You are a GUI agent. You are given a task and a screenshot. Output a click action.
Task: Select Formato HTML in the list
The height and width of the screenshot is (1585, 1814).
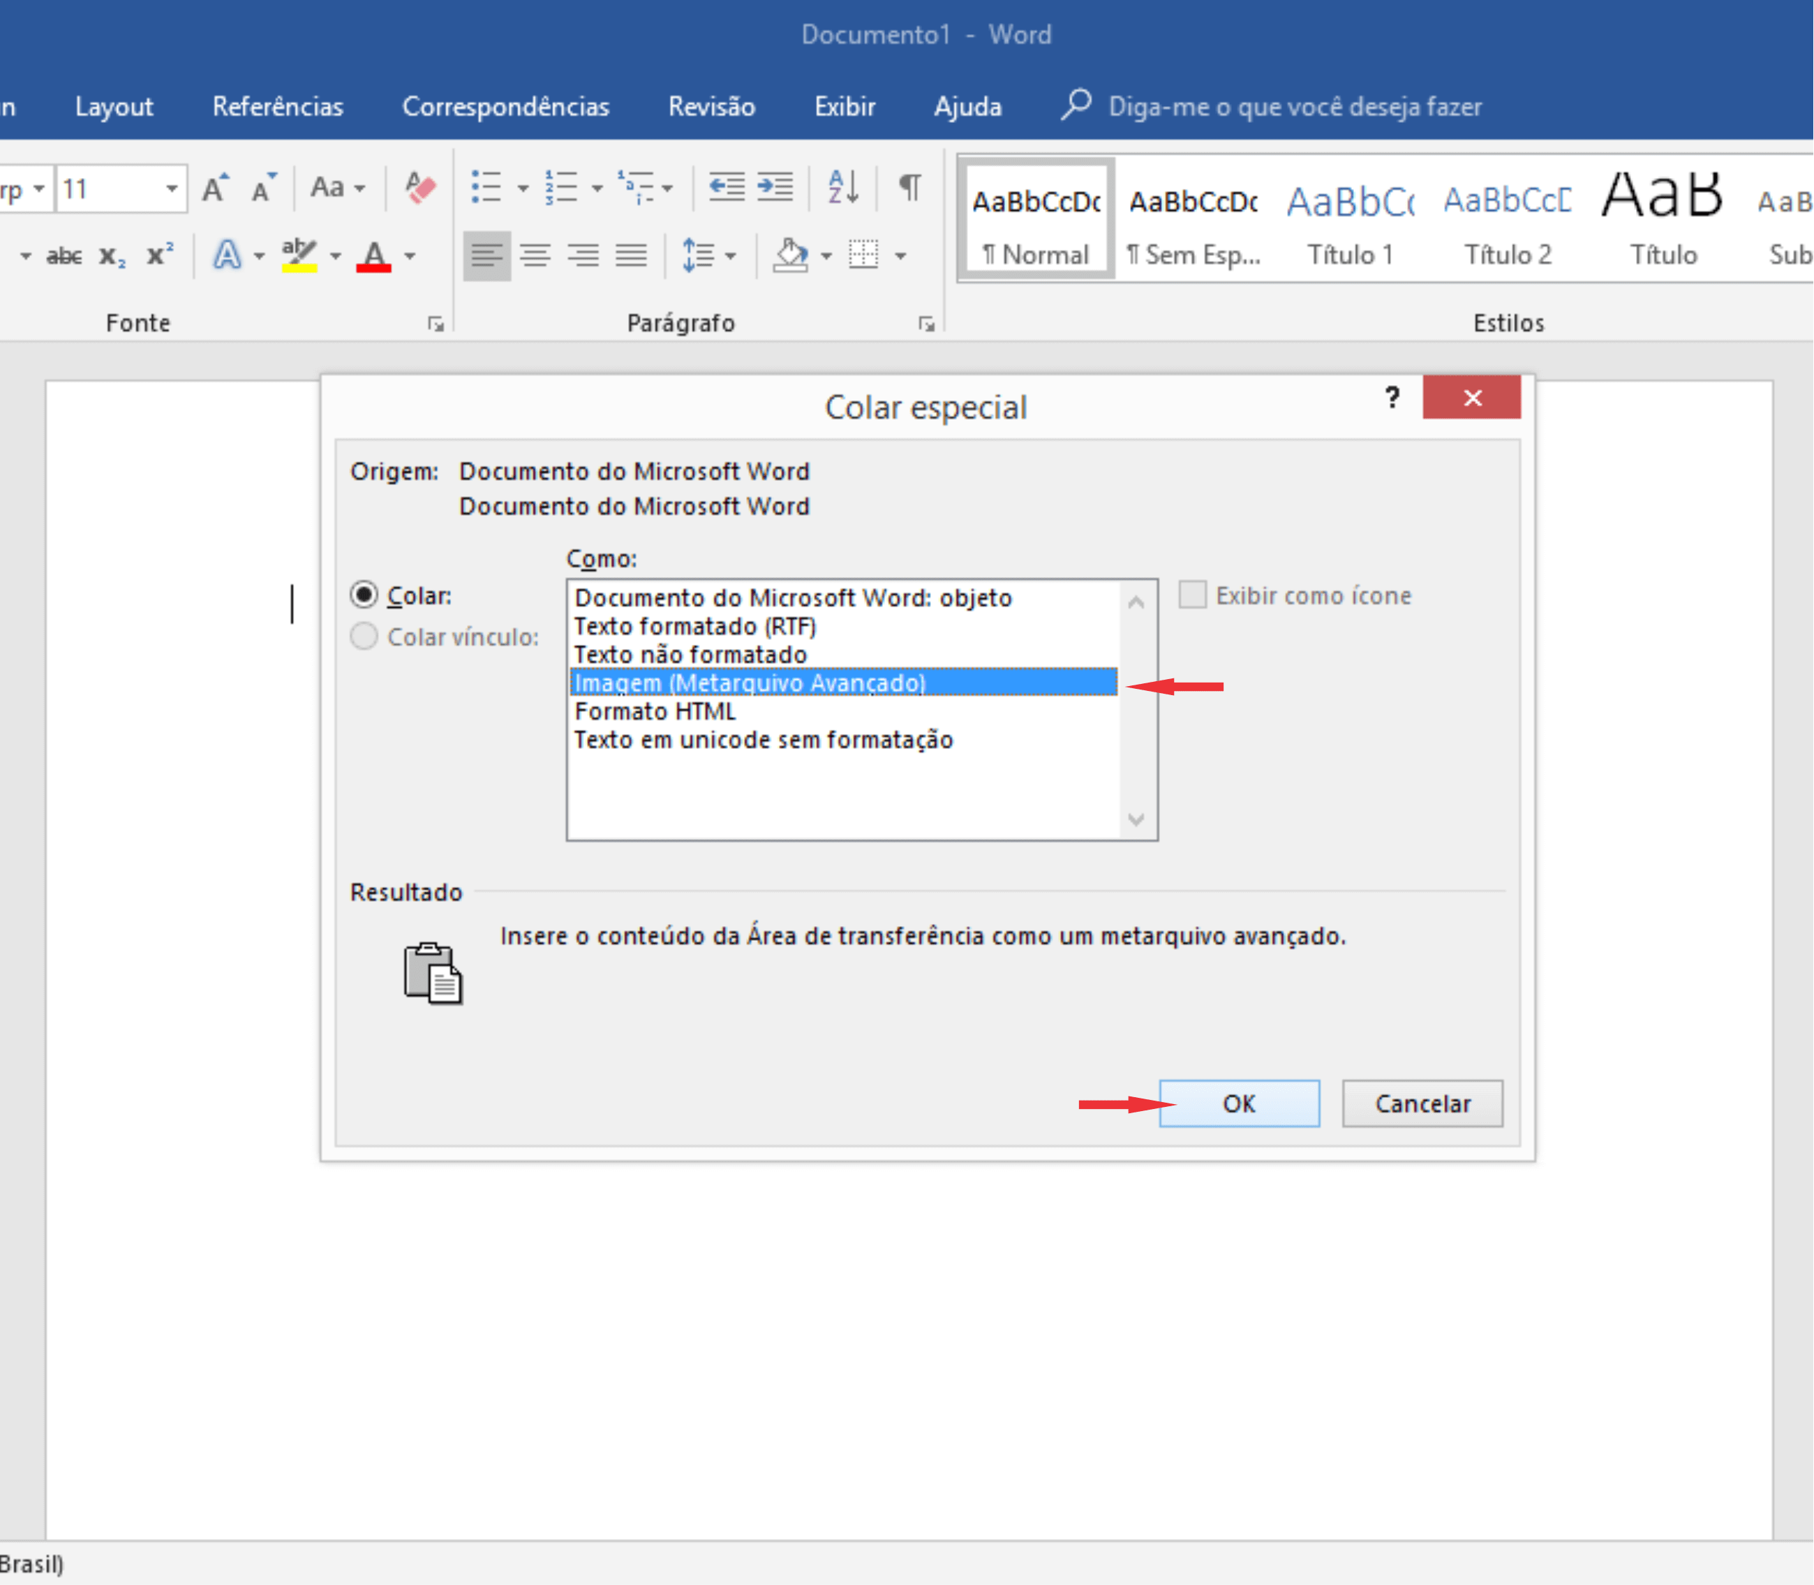[x=655, y=711]
